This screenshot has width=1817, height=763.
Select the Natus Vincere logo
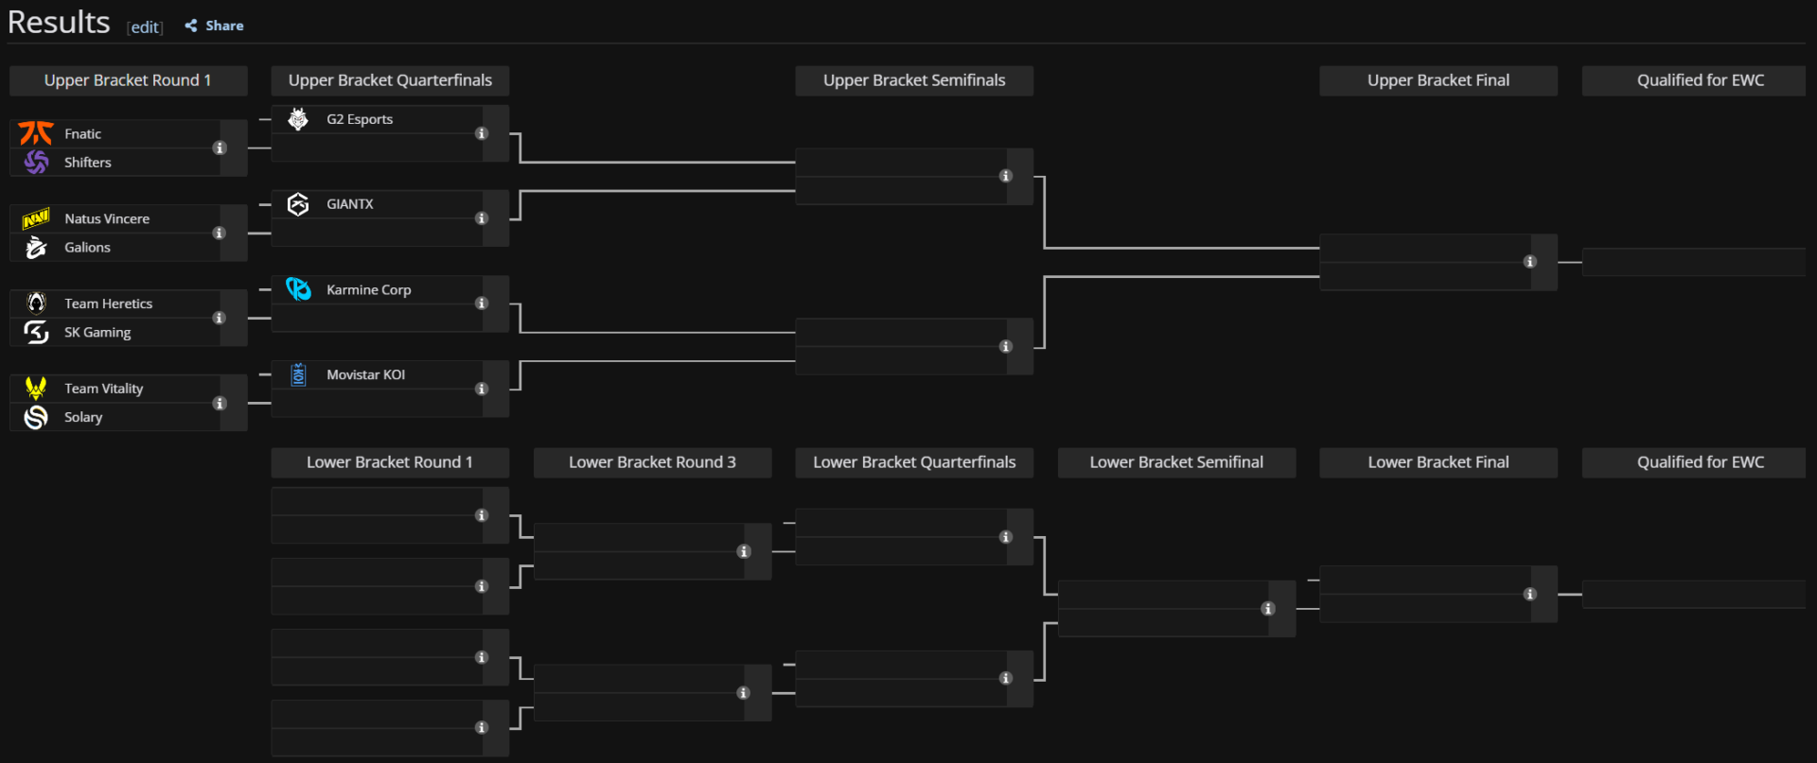click(x=35, y=218)
